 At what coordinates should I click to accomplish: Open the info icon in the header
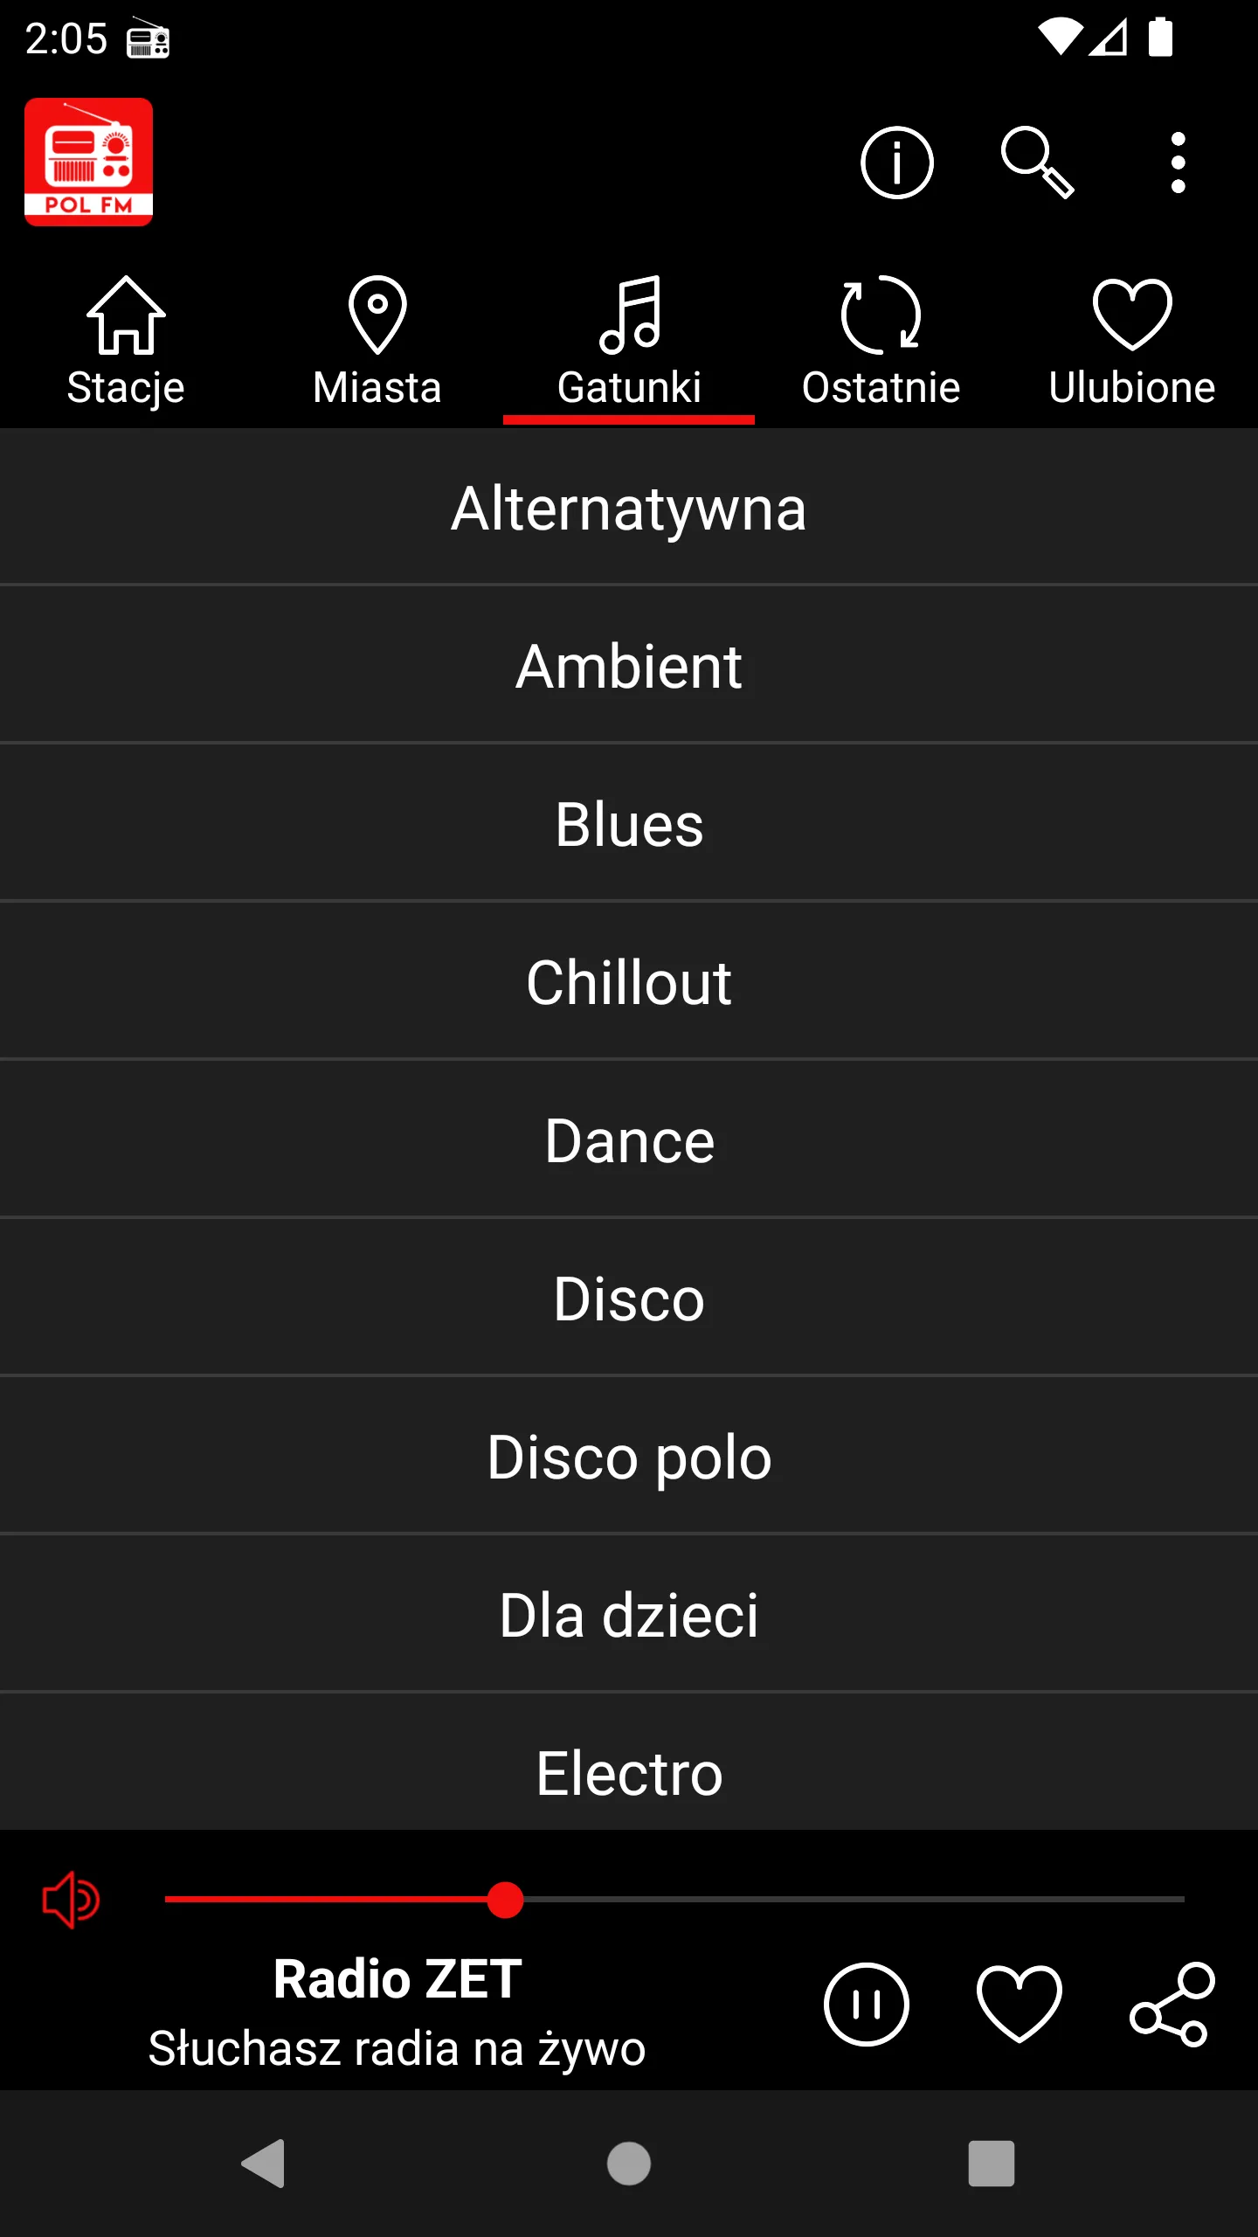point(896,163)
